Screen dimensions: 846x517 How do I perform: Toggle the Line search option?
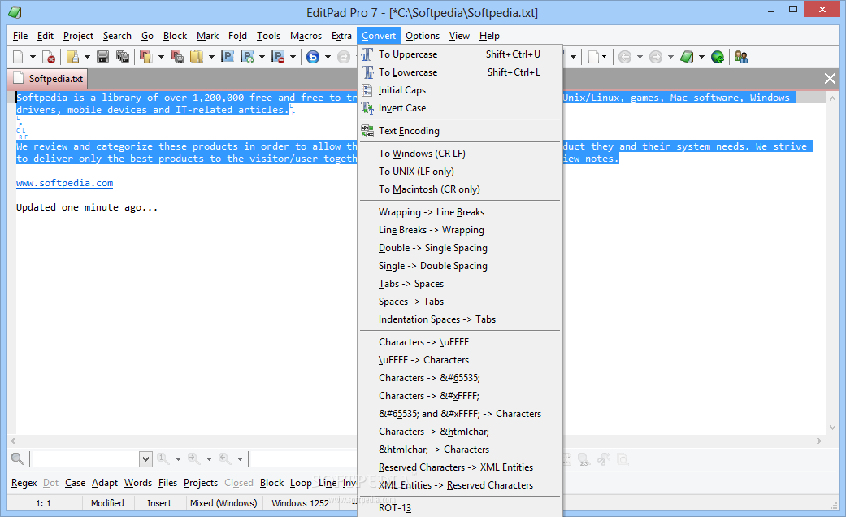click(328, 483)
